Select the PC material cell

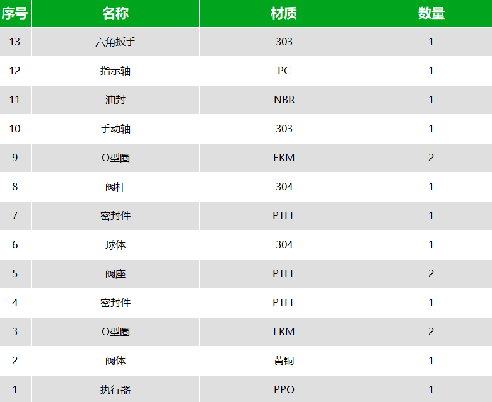tap(284, 71)
